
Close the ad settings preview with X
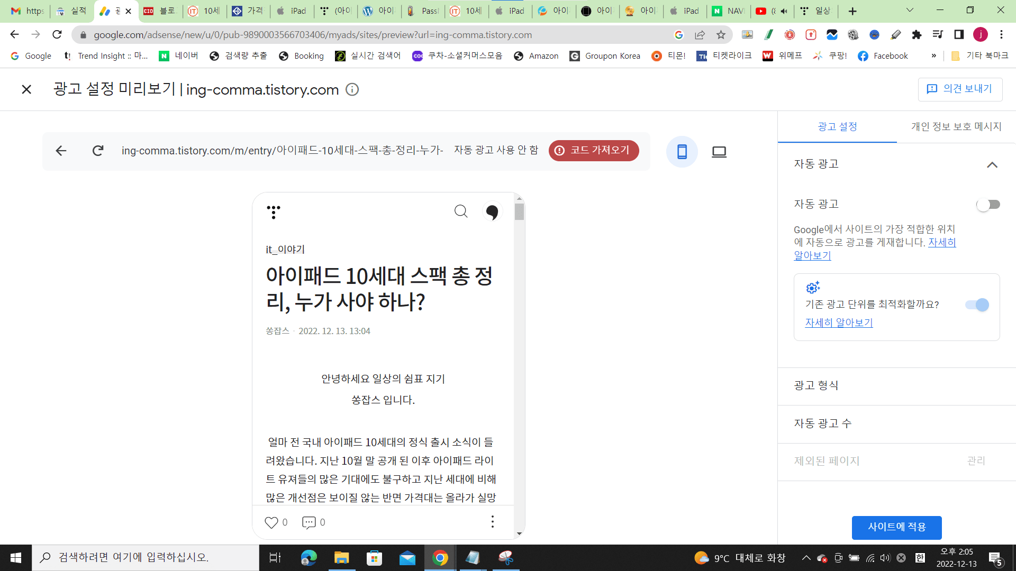(x=26, y=89)
